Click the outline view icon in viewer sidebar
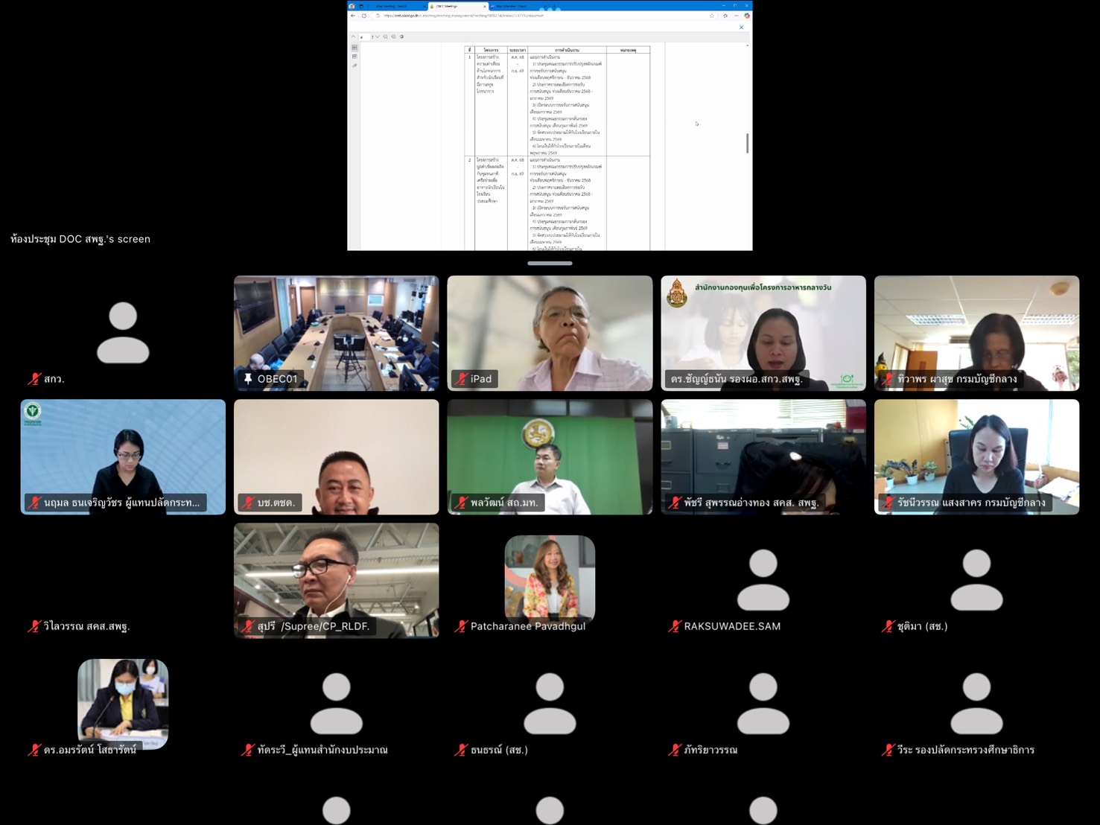Image resolution: width=1100 pixels, height=825 pixels. [x=355, y=57]
